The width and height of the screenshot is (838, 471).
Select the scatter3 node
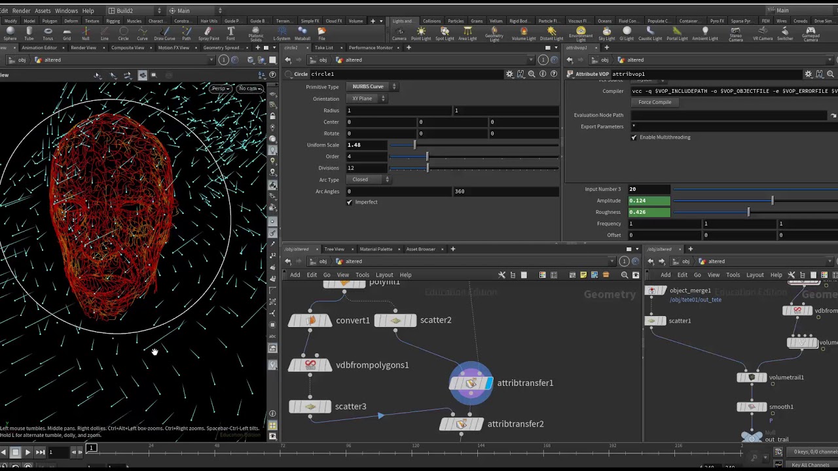[x=310, y=406]
